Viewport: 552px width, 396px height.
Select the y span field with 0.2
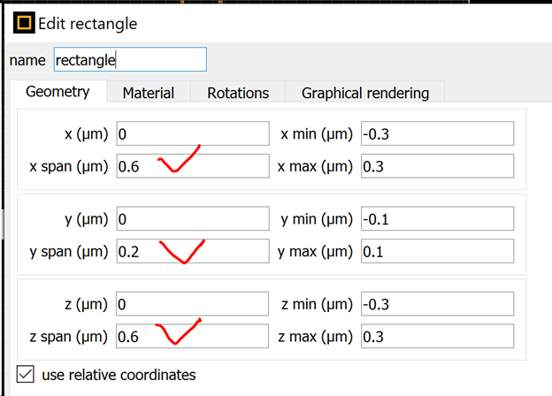tap(193, 251)
